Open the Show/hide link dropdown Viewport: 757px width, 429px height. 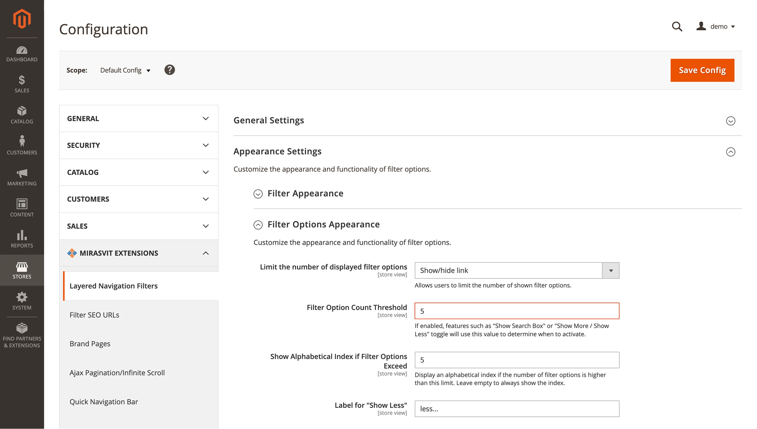610,270
